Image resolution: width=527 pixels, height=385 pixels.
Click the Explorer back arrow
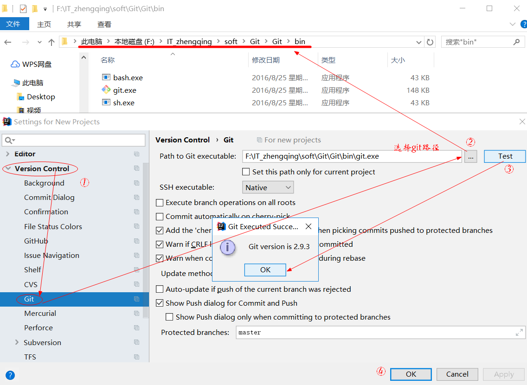[8, 42]
